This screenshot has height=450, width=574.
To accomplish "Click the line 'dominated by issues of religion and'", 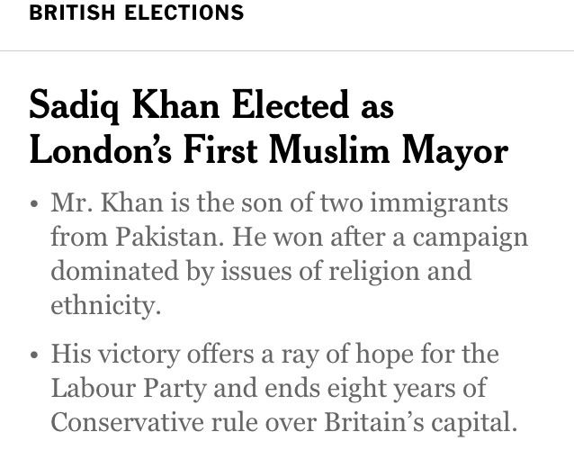I will point(261,271).
